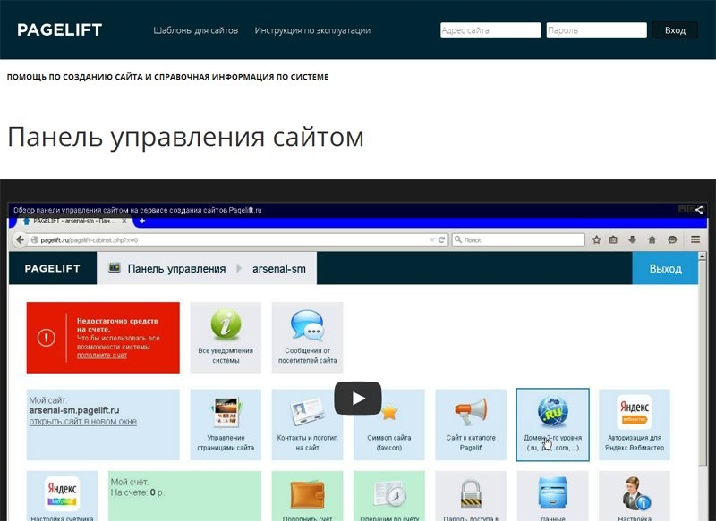Open the video title link Обзор панели управления

pos(138,210)
